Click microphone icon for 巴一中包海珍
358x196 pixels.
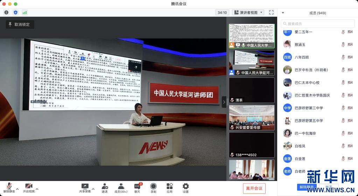(343, 133)
